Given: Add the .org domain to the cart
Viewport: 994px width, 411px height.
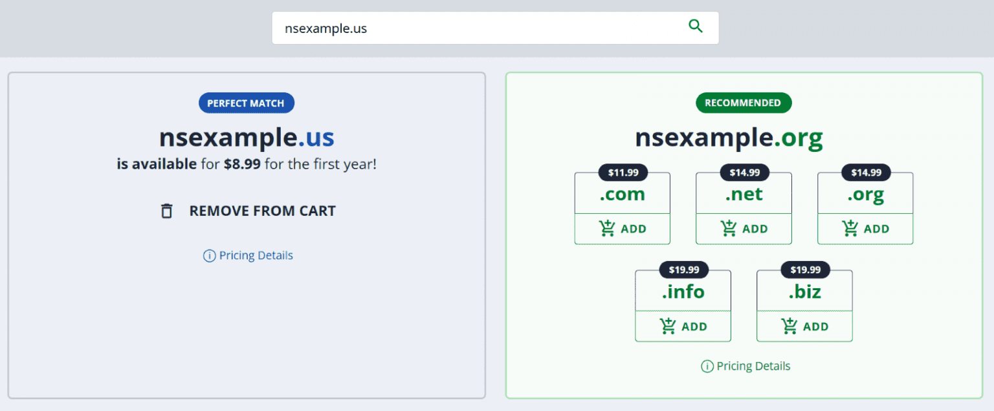Looking at the screenshot, I should pos(865,228).
